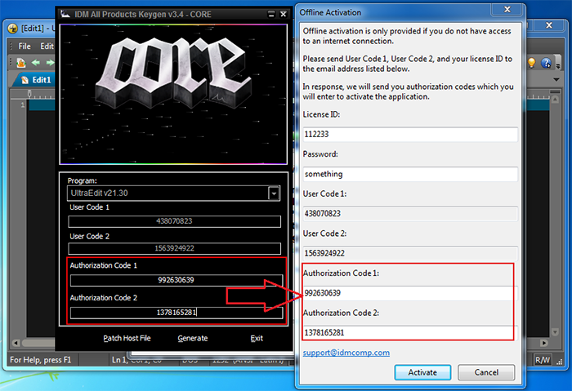Click the green back arrow in UltraEdit toolbar
The height and width of the screenshot is (391, 572).
36,63
